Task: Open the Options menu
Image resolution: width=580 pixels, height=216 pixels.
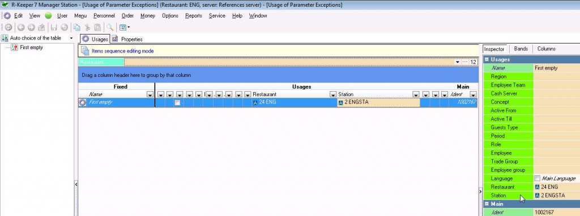Action: 170,16
